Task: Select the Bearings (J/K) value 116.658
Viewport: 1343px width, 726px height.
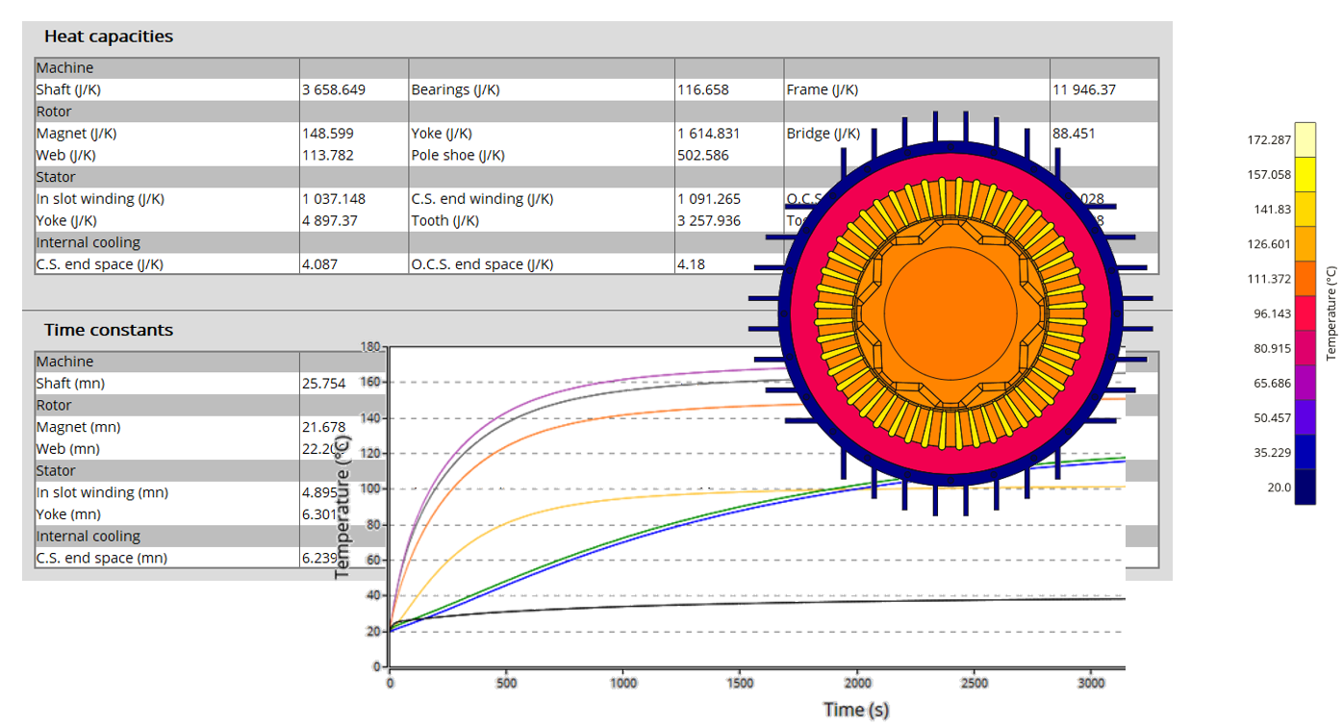Action: pyautogui.click(x=702, y=89)
